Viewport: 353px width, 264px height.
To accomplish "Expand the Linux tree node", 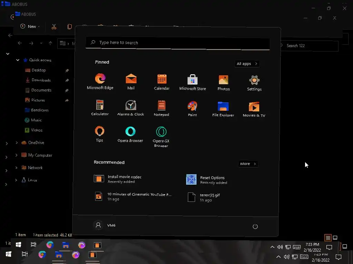I will coord(16,180).
